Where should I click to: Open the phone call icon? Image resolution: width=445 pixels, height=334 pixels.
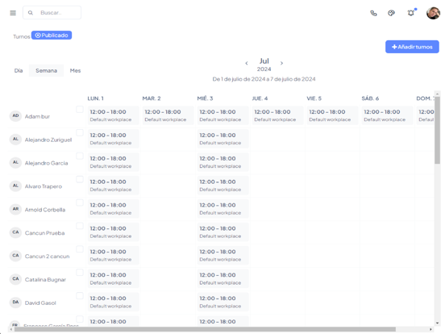373,13
